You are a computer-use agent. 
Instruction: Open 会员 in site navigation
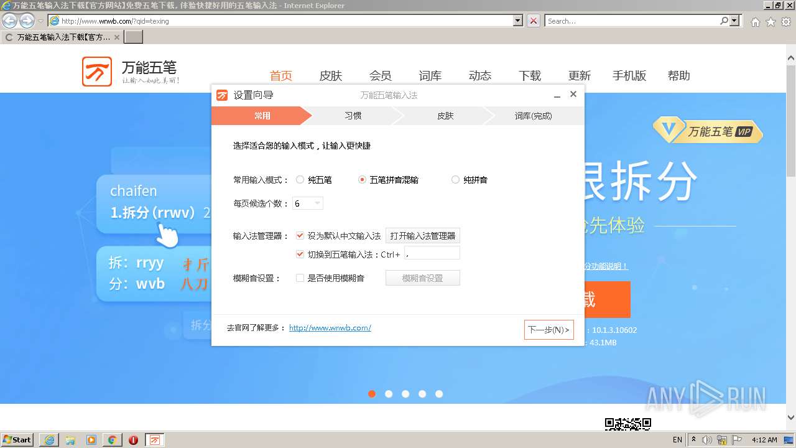[x=381, y=76]
